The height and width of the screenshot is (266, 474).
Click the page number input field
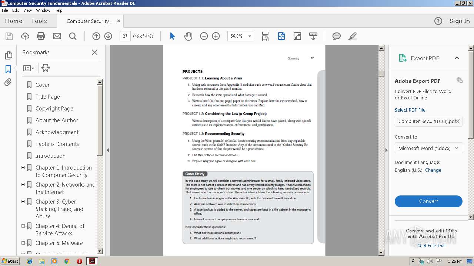click(125, 36)
